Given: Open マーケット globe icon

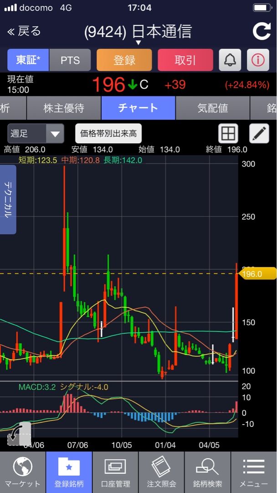Looking at the screenshot, I should tap(23, 472).
